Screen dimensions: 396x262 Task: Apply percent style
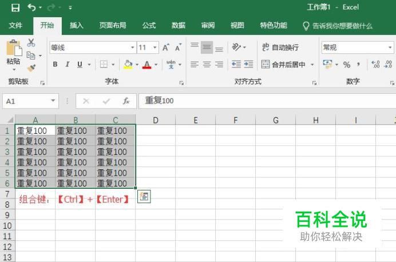pos(347,65)
